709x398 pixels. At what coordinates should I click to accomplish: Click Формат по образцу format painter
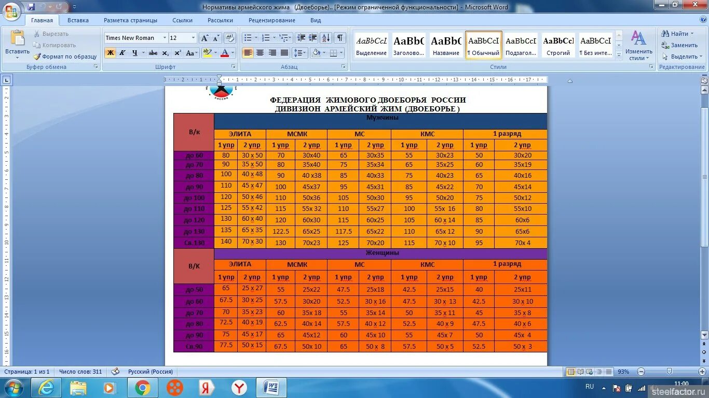click(65, 56)
